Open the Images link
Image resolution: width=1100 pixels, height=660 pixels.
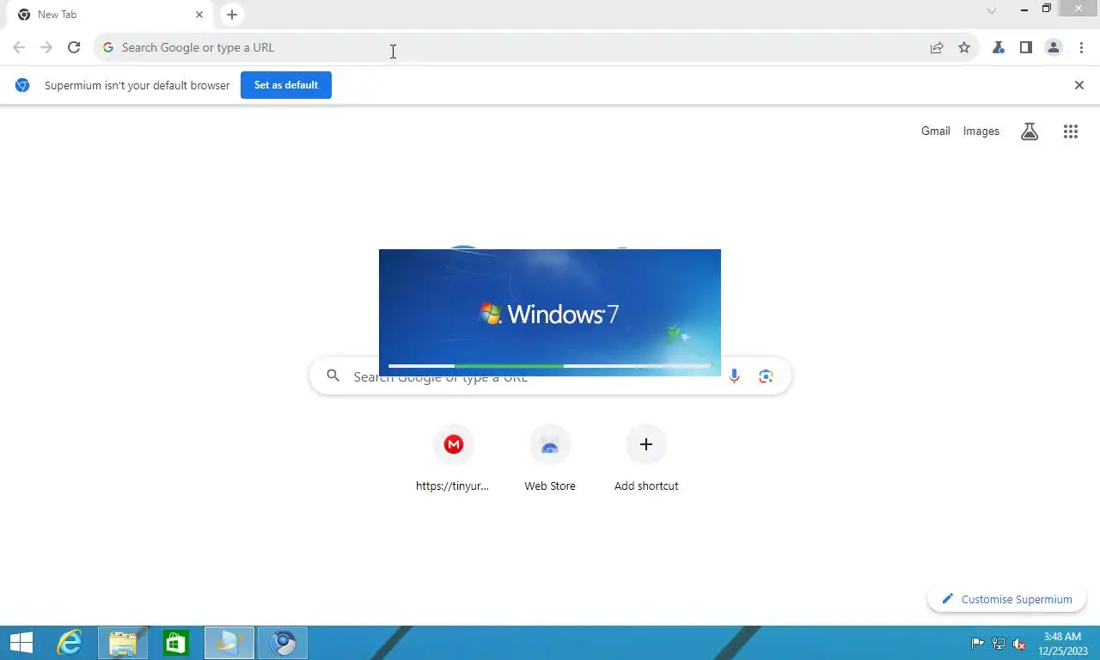tap(981, 131)
